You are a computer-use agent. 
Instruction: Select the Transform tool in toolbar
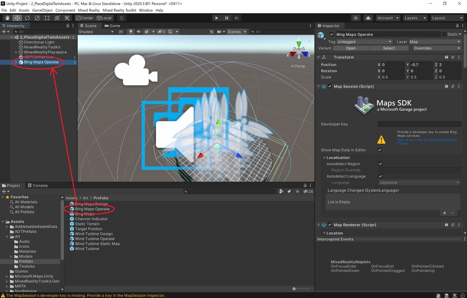[57, 18]
